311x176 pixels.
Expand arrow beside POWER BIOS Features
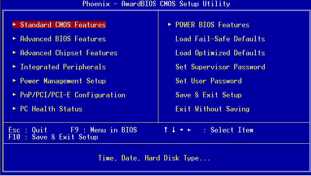click(x=170, y=25)
